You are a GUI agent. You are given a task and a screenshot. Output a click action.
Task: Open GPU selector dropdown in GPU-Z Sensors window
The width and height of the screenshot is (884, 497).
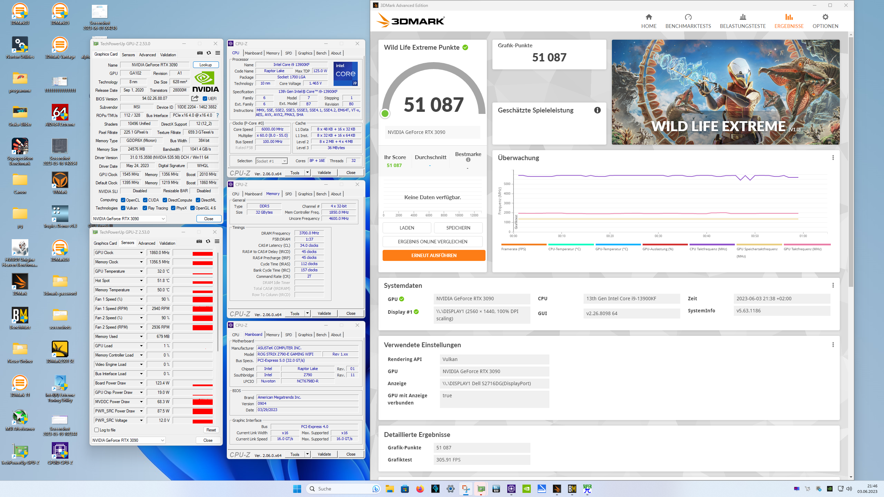tap(128, 440)
